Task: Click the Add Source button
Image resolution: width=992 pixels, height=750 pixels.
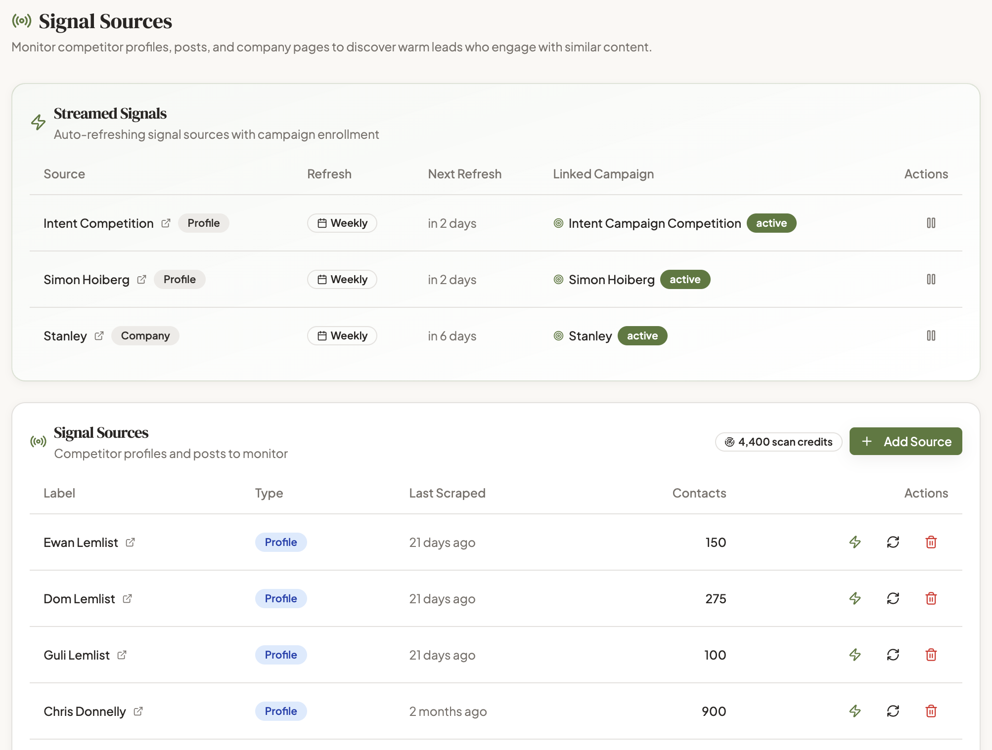Action: (905, 441)
